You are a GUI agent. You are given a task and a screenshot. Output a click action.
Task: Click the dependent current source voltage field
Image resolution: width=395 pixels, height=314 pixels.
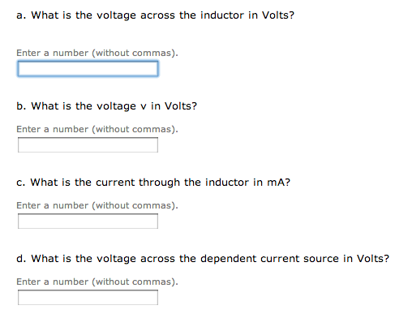point(88,298)
